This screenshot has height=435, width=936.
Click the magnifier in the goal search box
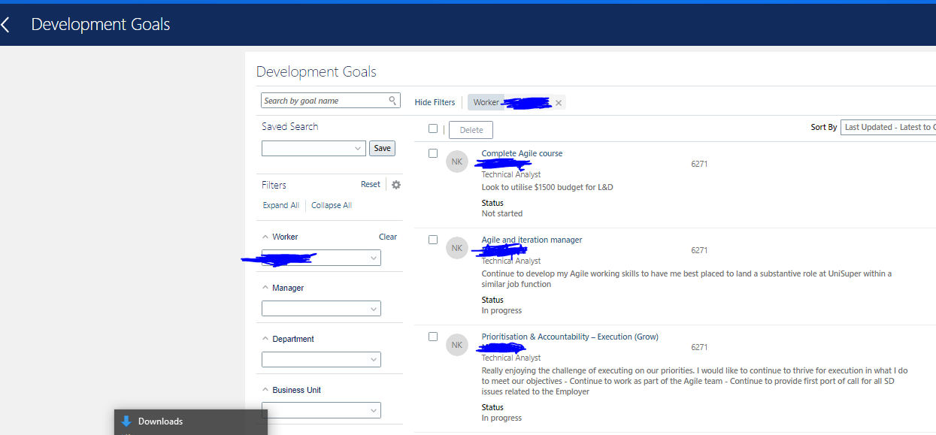click(x=392, y=100)
